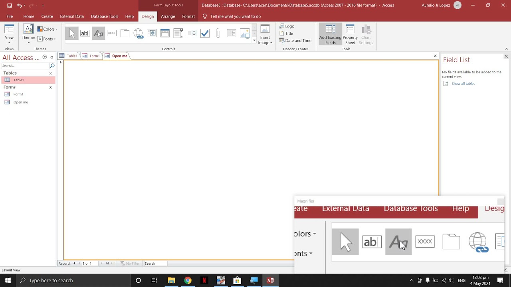The height and width of the screenshot is (287, 511).
Task: Choose the Select pointer control
Action: (x=72, y=33)
